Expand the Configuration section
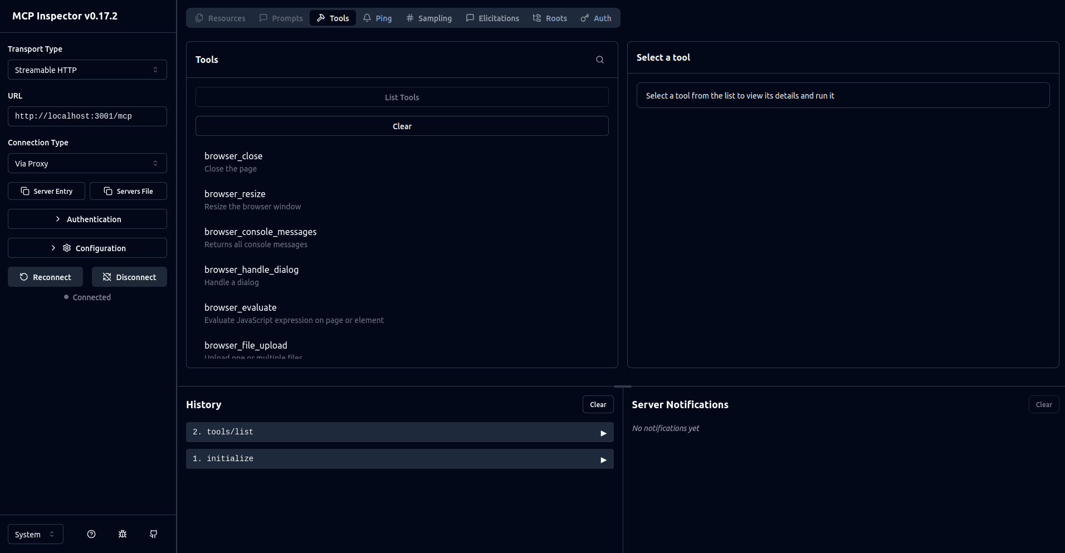1065x553 pixels. tap(87, 248)
